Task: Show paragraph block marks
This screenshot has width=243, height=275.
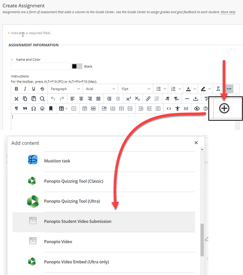Action: 16,109
